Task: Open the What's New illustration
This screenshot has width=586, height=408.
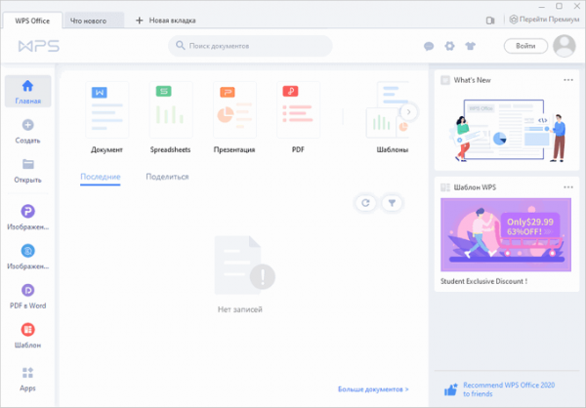Action: coord(506,129)
